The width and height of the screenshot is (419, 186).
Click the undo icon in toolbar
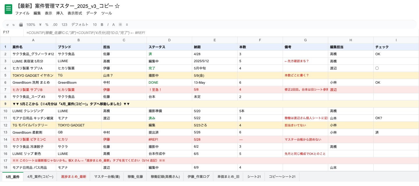(8, 25)
